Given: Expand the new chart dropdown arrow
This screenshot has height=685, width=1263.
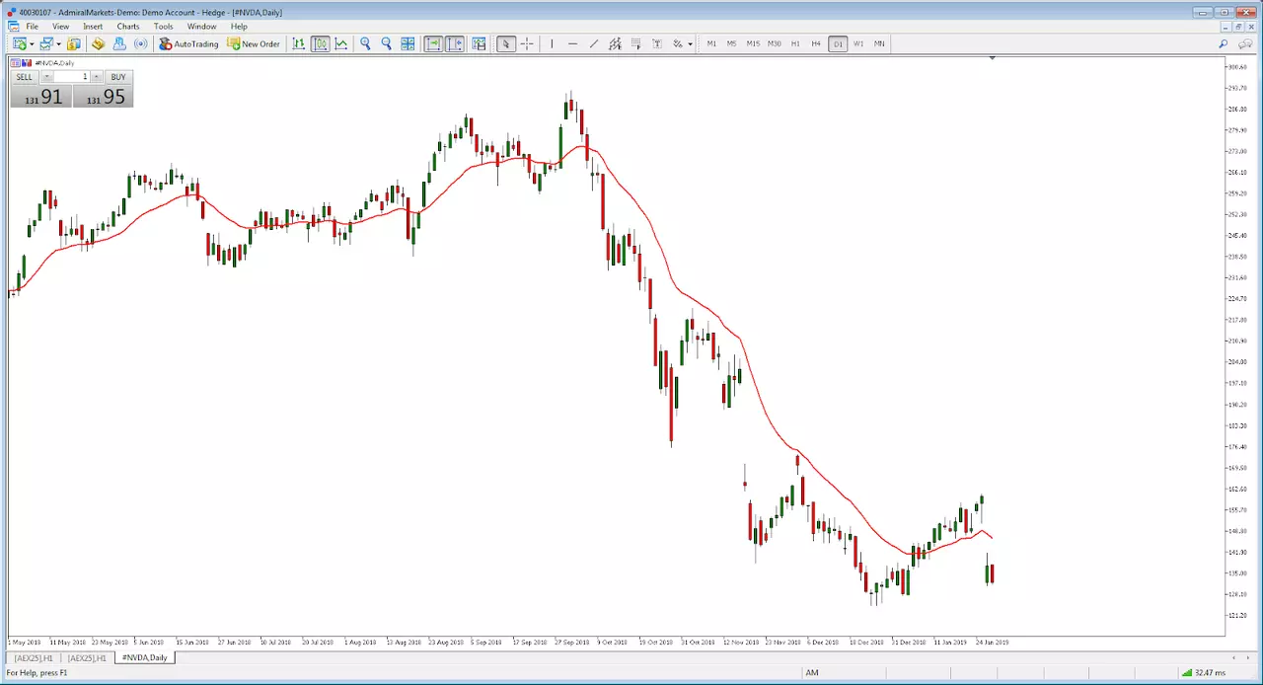Looking at the screenshot, I should [x=32, y=43].
